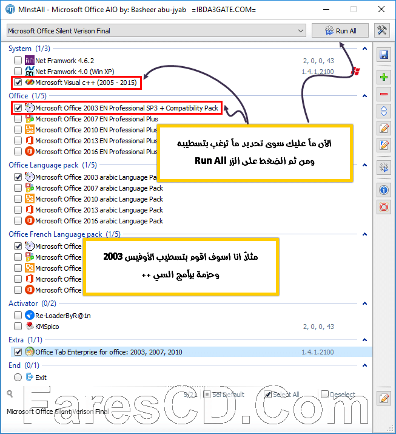Click the Deselect option
396x434 pixels.
pyautogui.click(x=338, y=395)
